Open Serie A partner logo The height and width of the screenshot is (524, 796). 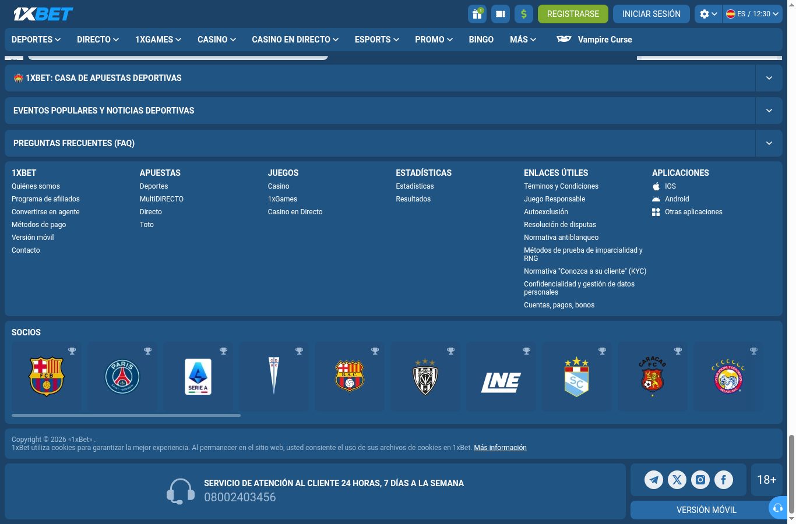click(198, 377)
